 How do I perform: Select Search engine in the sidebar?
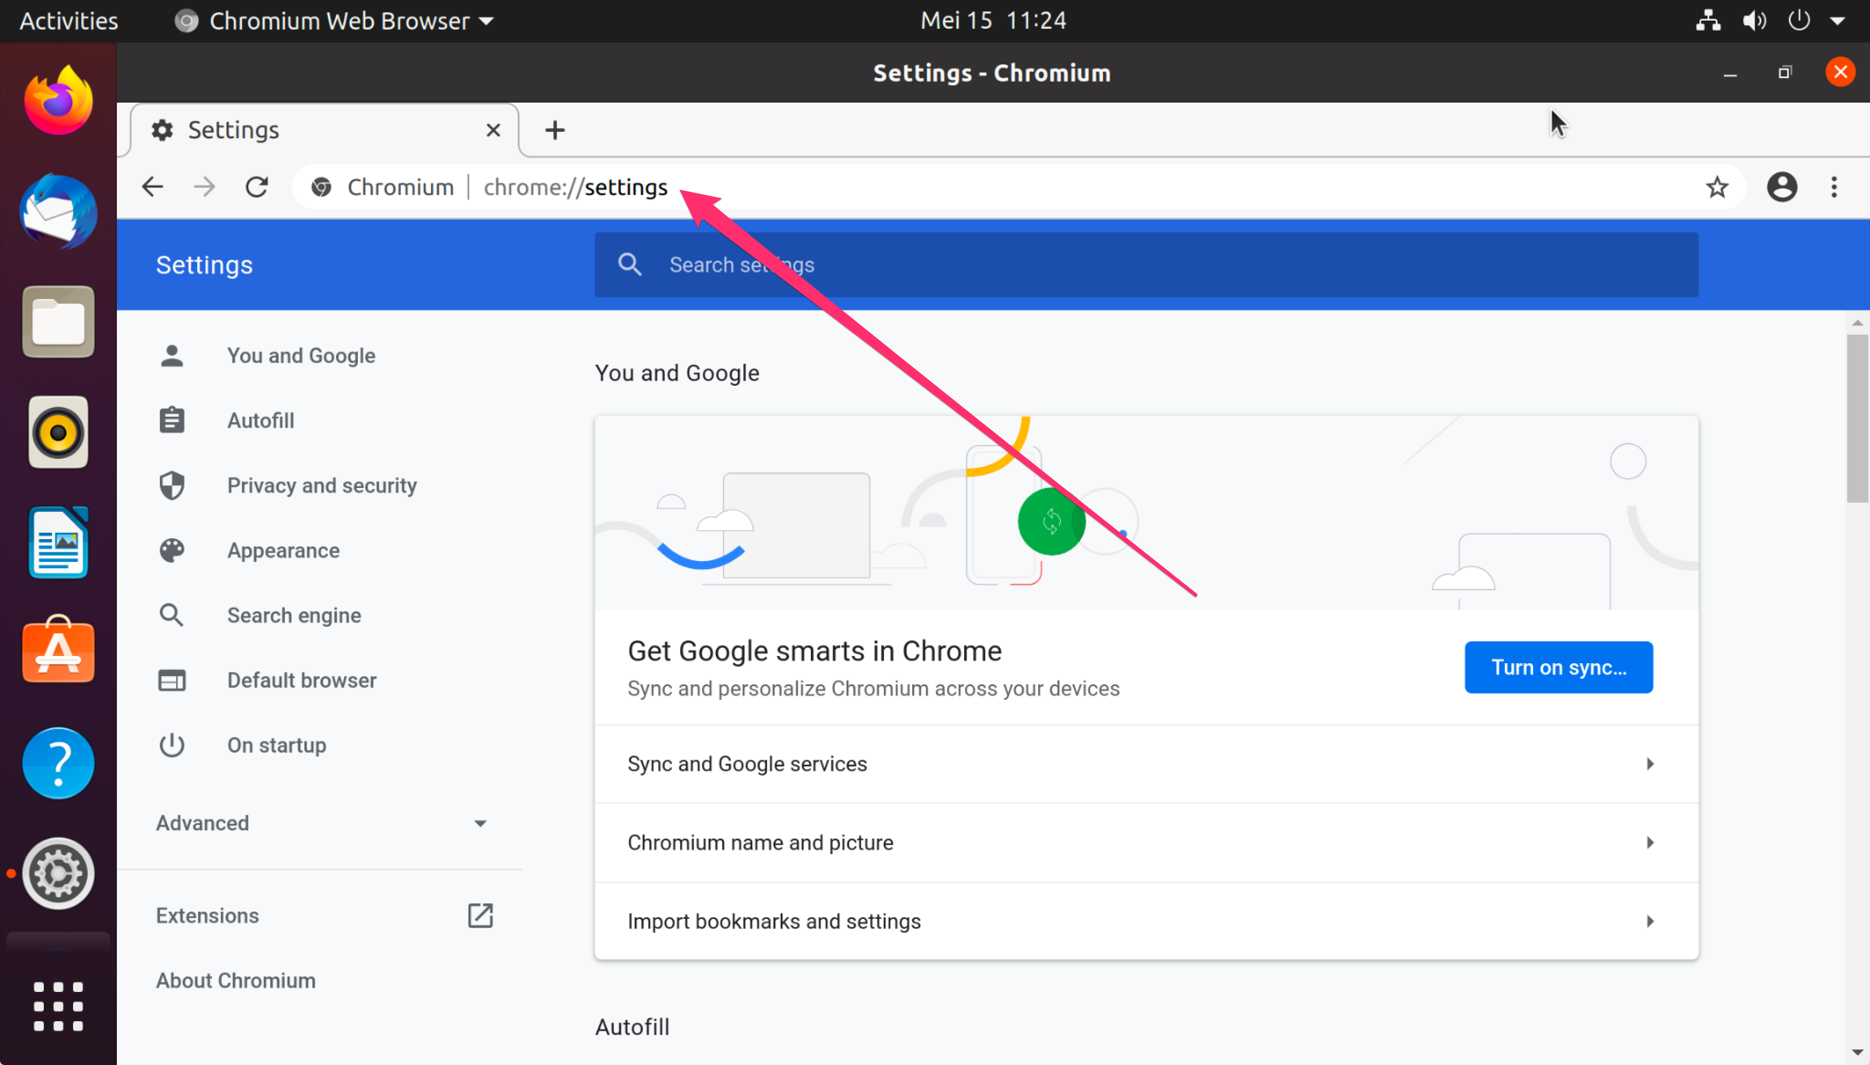294,615
